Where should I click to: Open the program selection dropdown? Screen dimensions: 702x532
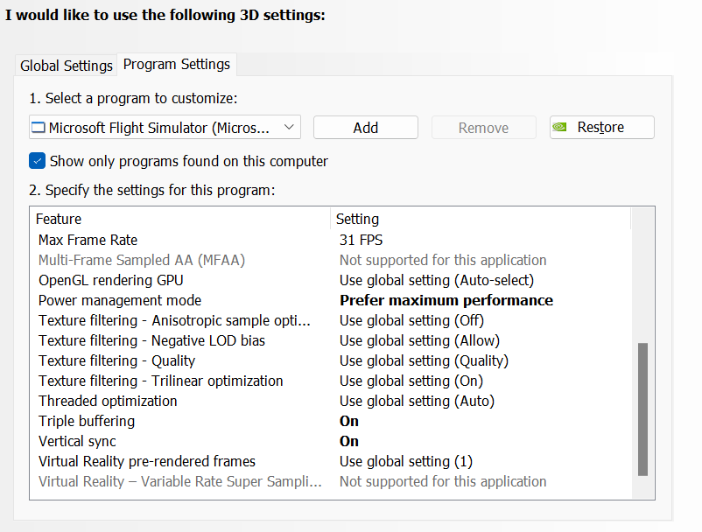tap(289, 128)
